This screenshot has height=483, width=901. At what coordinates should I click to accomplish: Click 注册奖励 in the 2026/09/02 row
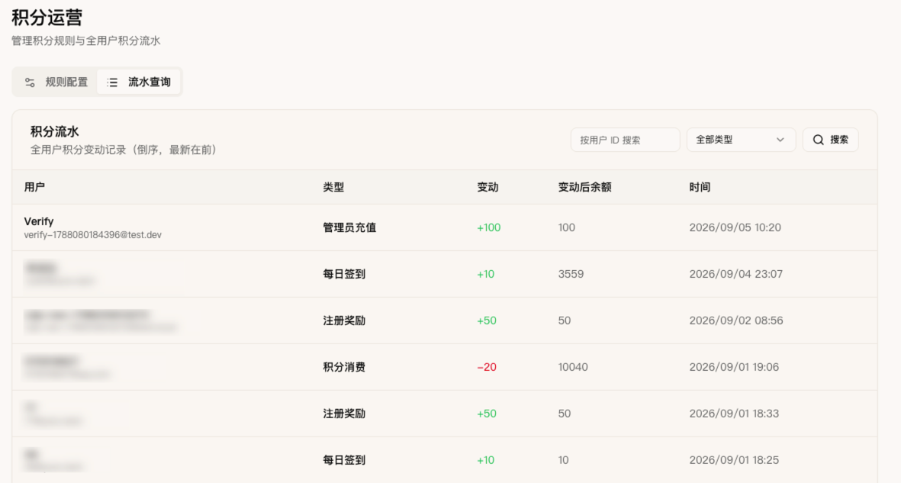click(344, 320)
